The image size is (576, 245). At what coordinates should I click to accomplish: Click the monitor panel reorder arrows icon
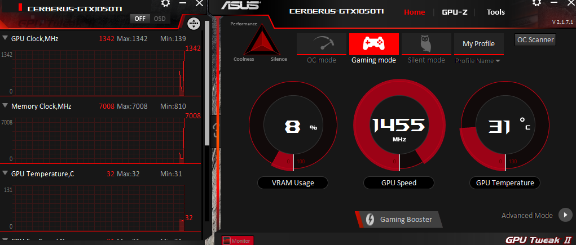(x=194, y=24)
